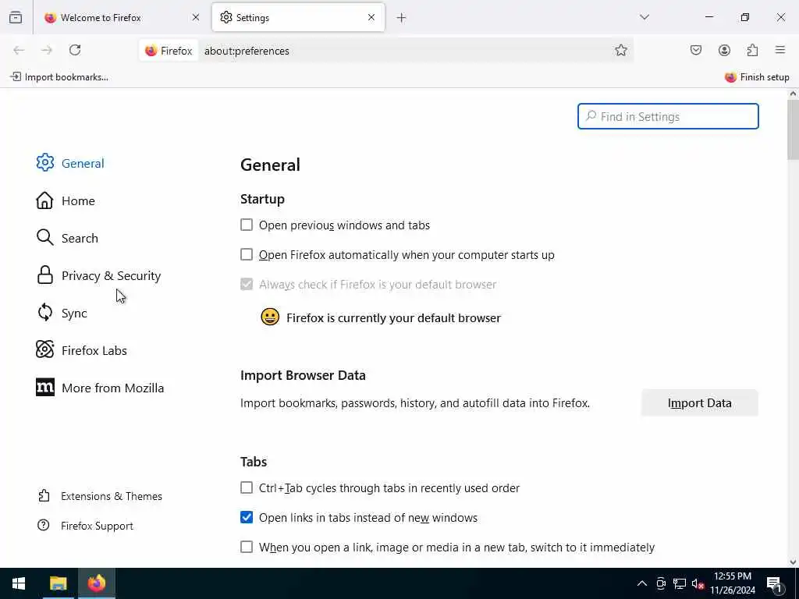Enable Ctrl+Tab cycles through tabs checkbox
Screen dimensions: 799x599
click(247, 487)
